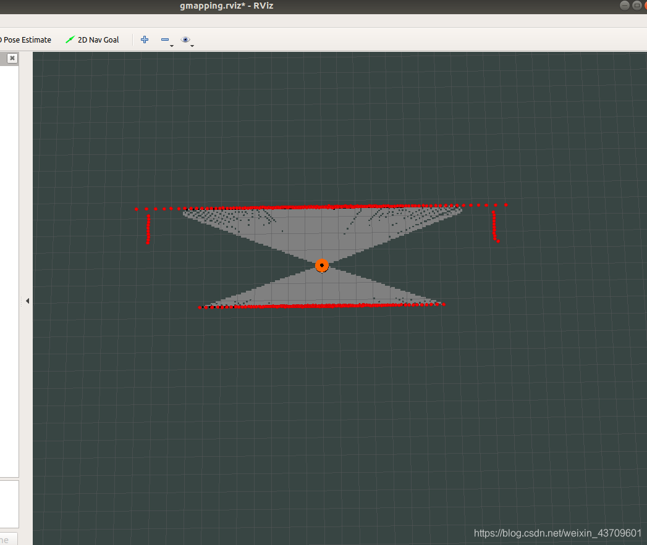This screenshot has width=647, height=545.
Task: Click the eye visibility icon in toolbar
Action: click(185, 40)
